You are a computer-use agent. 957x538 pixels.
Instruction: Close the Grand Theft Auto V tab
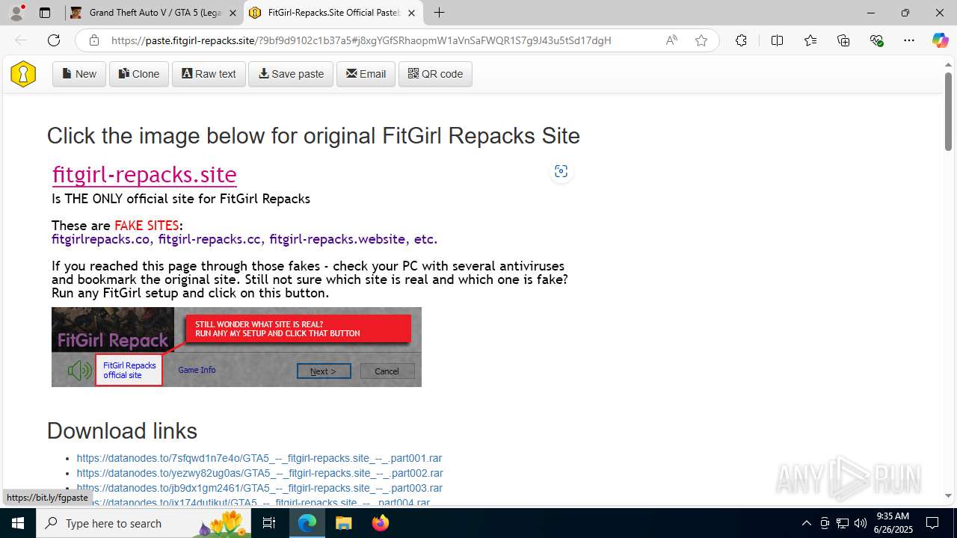[233, 13]
